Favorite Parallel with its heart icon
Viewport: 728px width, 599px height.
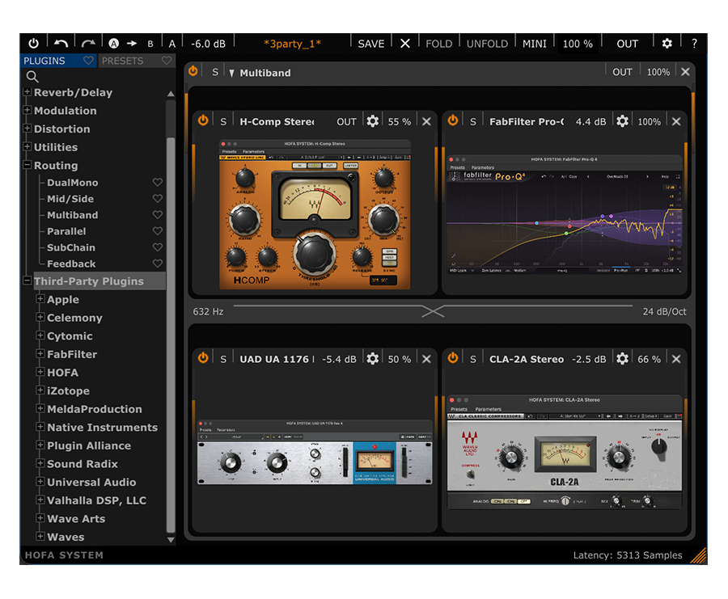tap(158, 231)
